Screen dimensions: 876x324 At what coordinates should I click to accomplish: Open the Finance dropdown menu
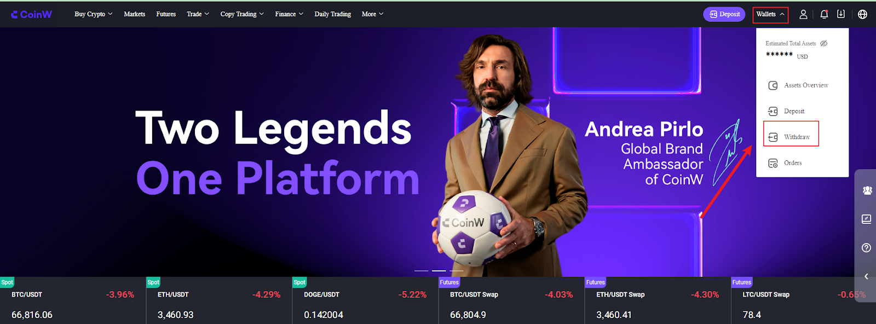tap(289, 14)
